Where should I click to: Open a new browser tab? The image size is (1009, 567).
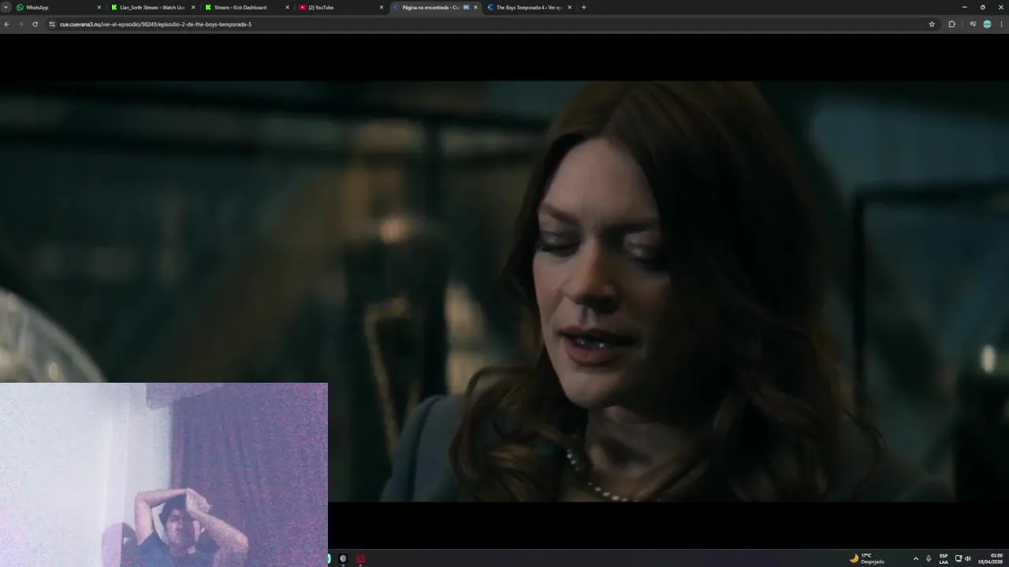583,7
